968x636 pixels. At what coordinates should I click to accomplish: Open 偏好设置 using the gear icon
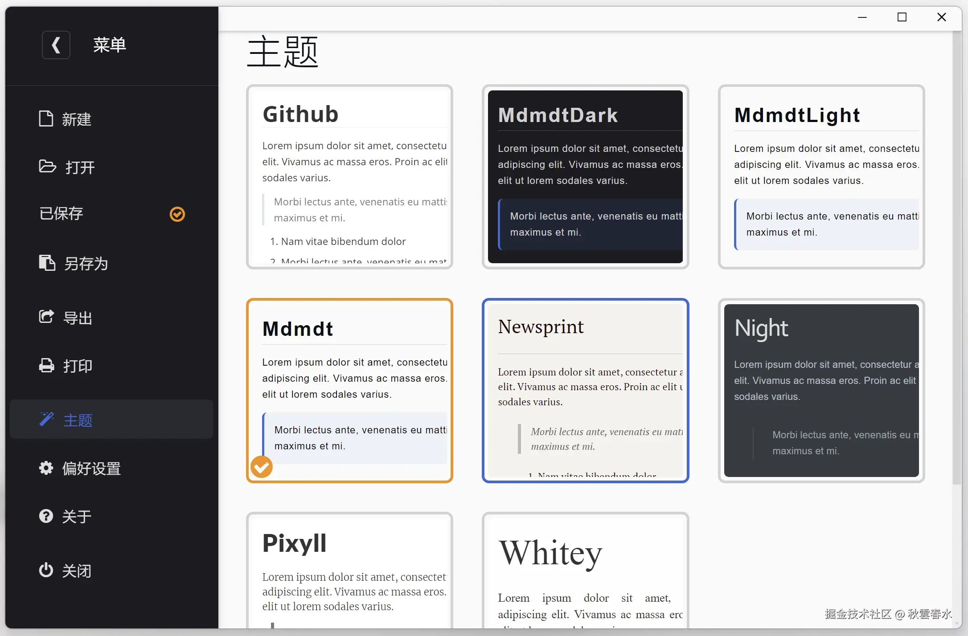tap(46, 468)
